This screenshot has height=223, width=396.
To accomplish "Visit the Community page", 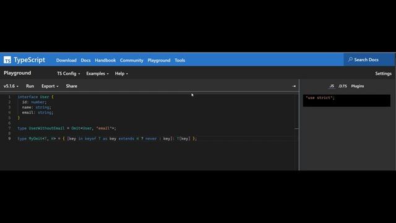I will click(x=132, y=60).
